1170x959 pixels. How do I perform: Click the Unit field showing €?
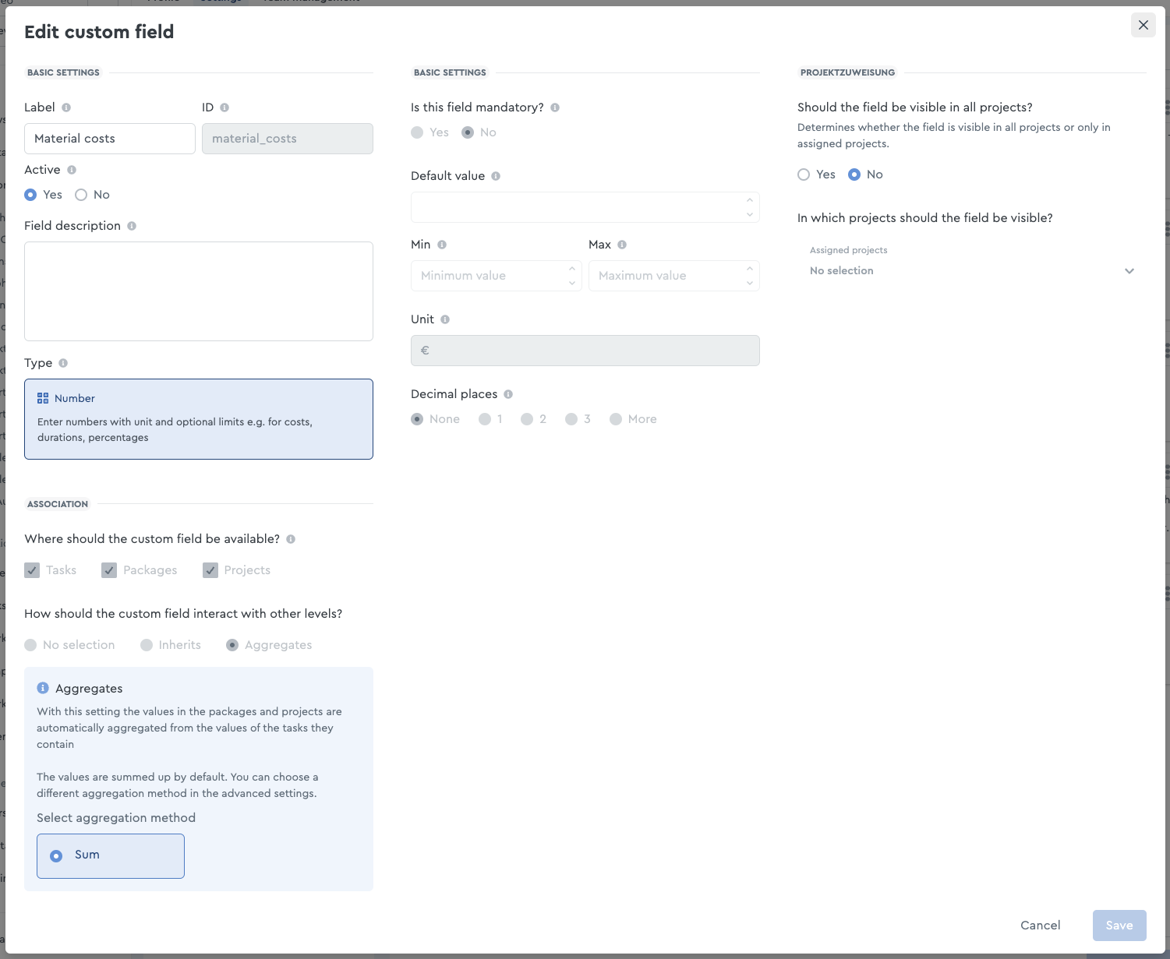pyautogui.click(x=585, y=351)
